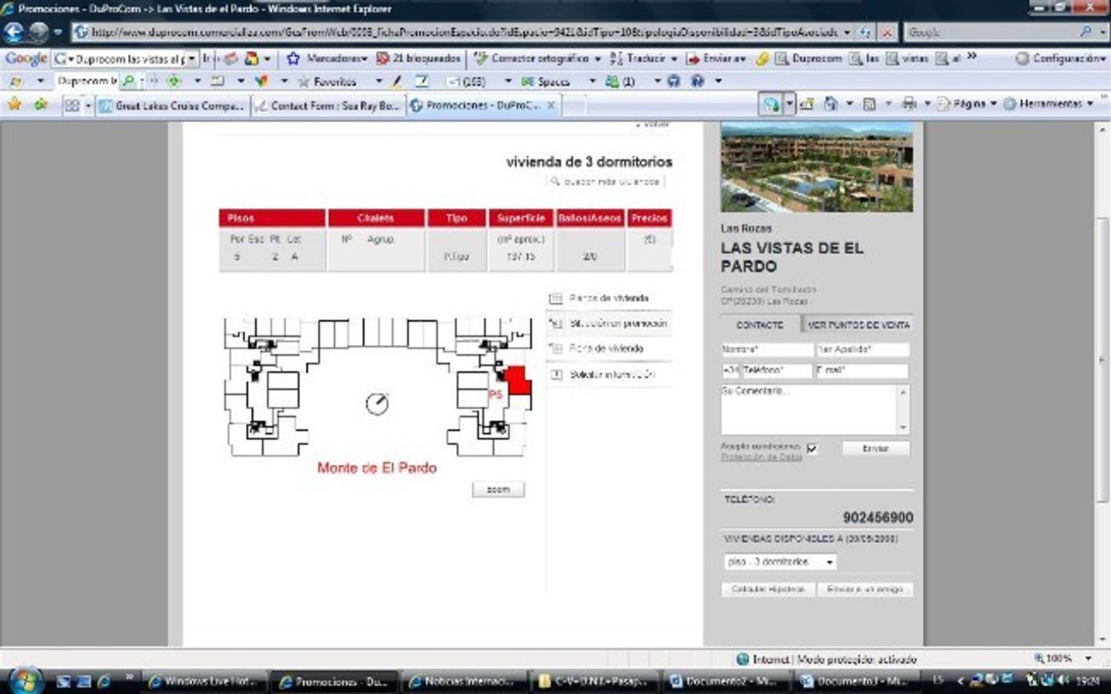Viewport: 1111px width, 694px height.
Task: Click the Windows Start orb
Action: (x=25, y=680)
